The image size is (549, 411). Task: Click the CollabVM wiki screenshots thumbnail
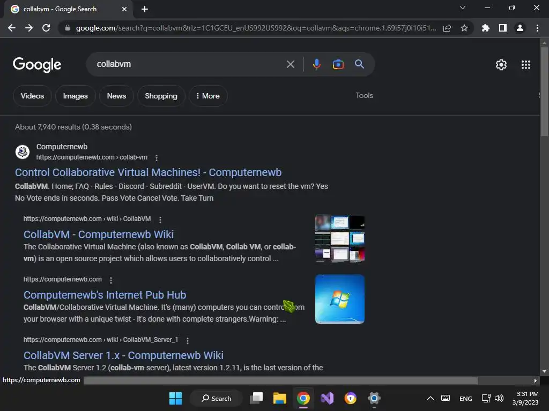point(339,239)
